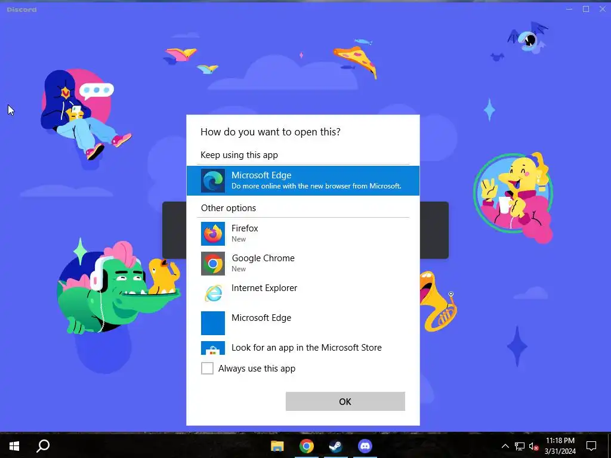611x458 pixels.
Task: Close the Discord window
Action: [602, 9]
